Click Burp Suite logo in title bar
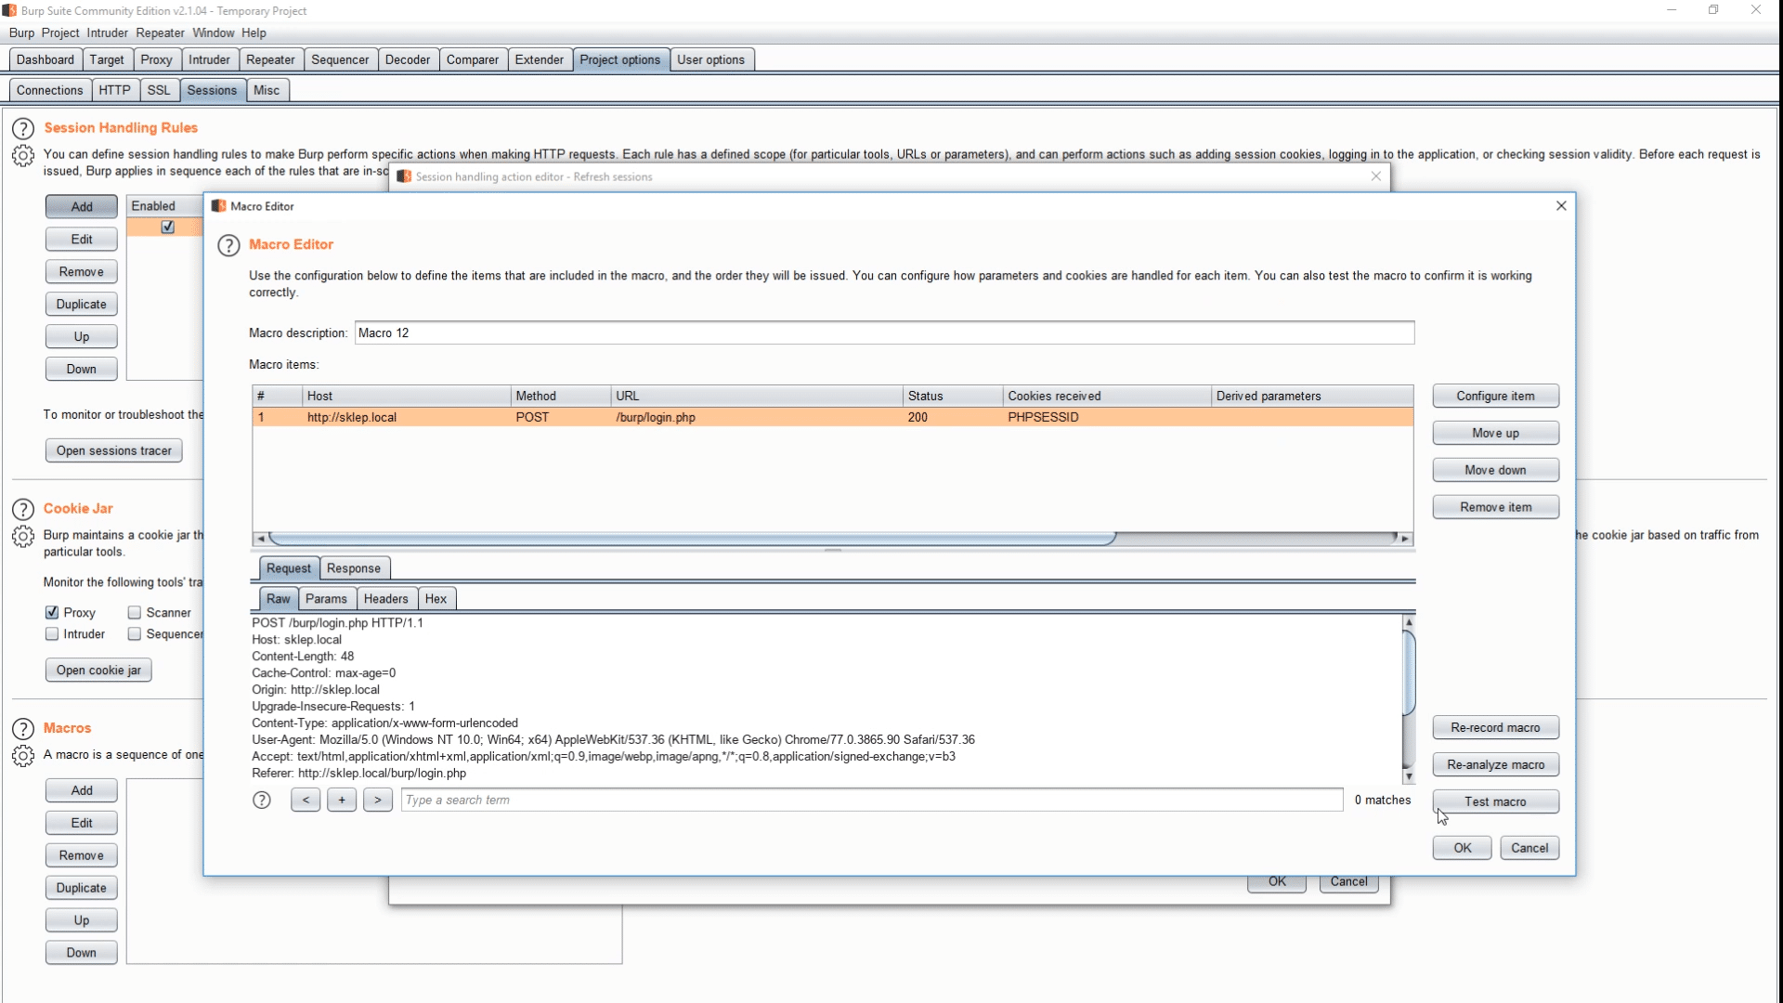This screenshot has height=1003, width=1783. [9, 11]
